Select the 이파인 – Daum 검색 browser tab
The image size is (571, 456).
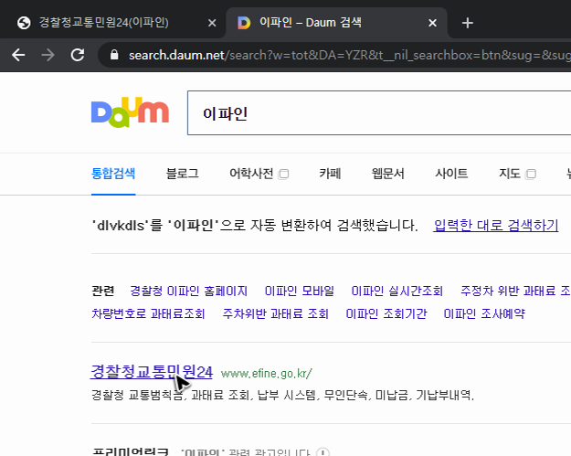[337, 23]
